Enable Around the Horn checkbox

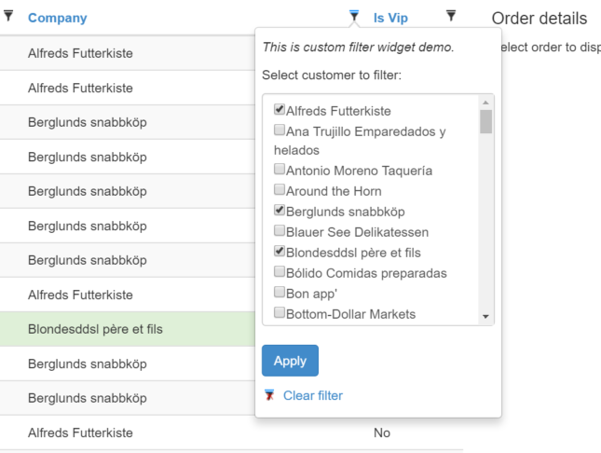[280, 189]
